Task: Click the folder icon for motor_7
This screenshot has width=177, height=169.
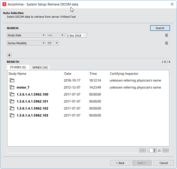Action: (x=12, y=87)
